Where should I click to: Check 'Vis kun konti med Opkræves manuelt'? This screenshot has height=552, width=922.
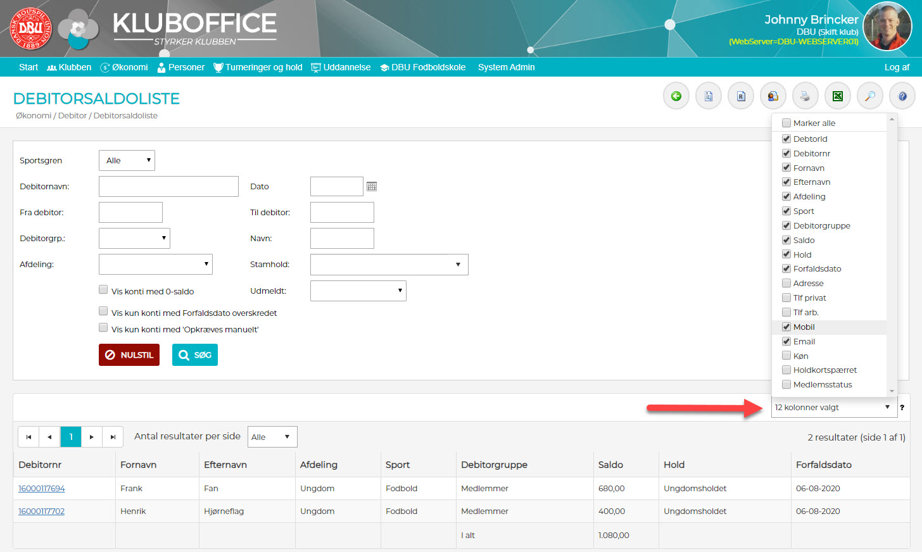[x=103, y=327]
